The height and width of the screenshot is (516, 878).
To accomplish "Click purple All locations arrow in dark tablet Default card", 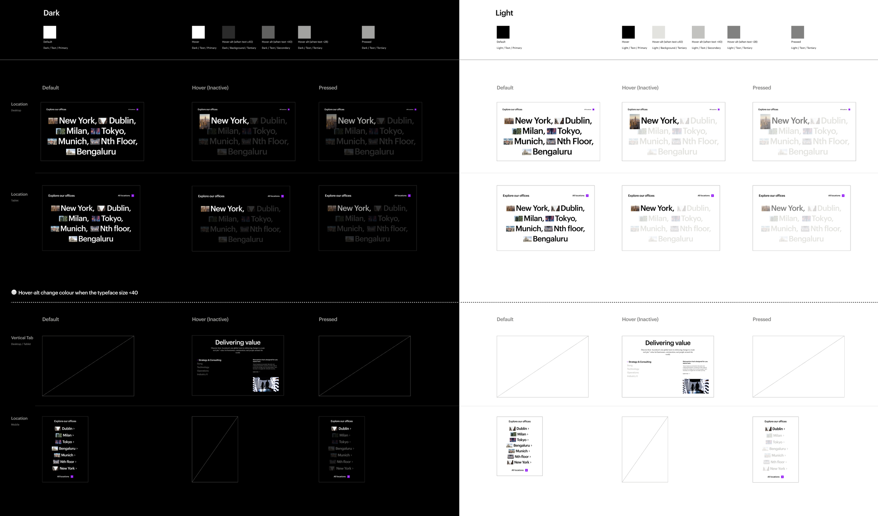I will [x=133, y=196].
